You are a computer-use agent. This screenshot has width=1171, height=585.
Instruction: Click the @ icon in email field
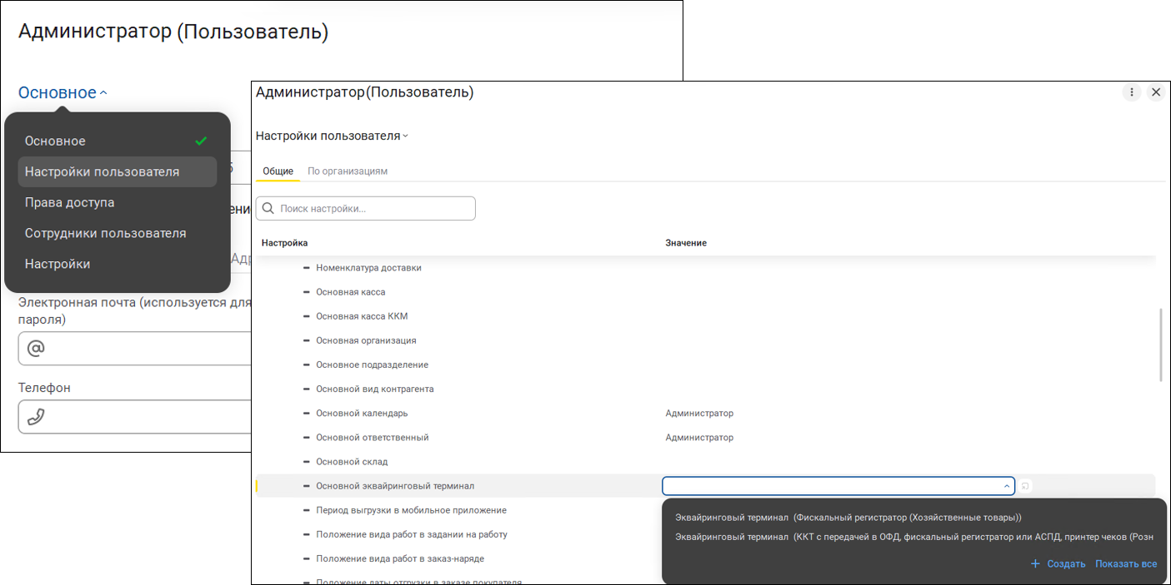[36, 349]
